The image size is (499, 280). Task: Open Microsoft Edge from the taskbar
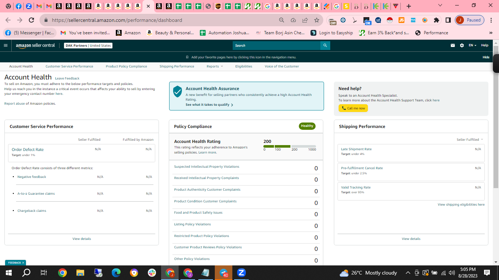tap(116, 273)
